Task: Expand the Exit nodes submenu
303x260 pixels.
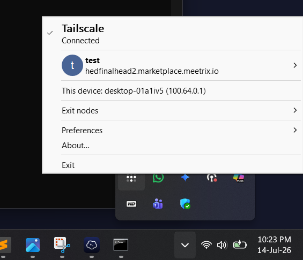Action: [172, 111]
